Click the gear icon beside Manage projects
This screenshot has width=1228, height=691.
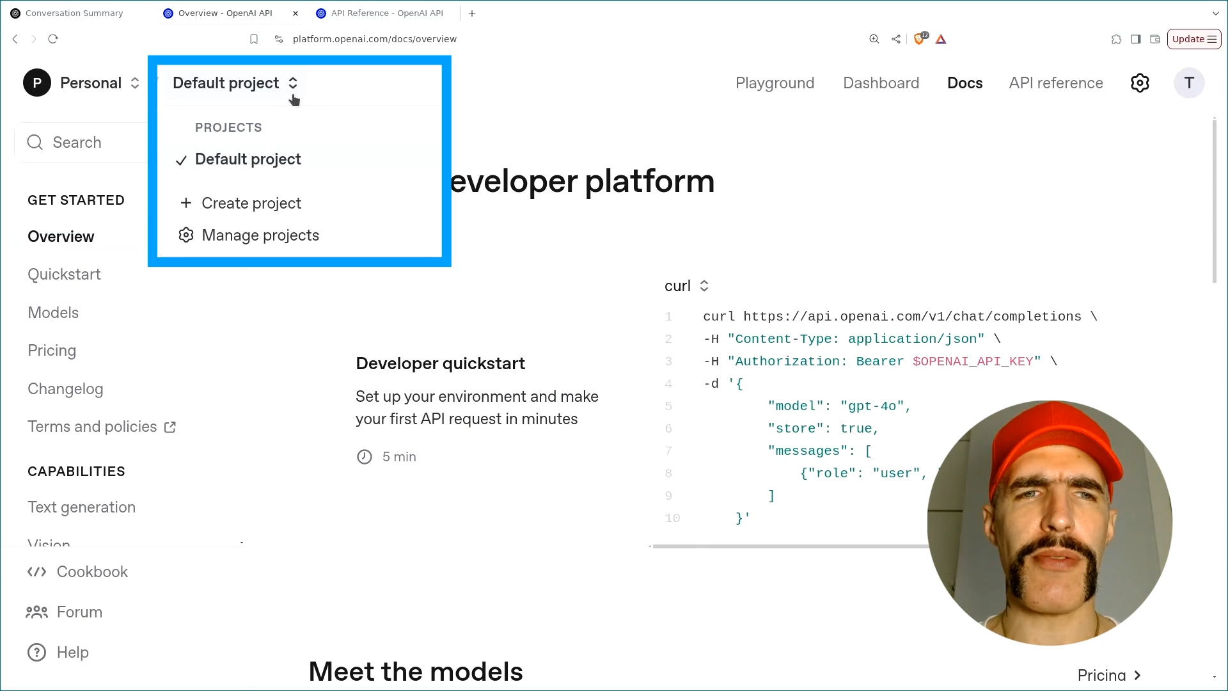[x=186, y=235]
